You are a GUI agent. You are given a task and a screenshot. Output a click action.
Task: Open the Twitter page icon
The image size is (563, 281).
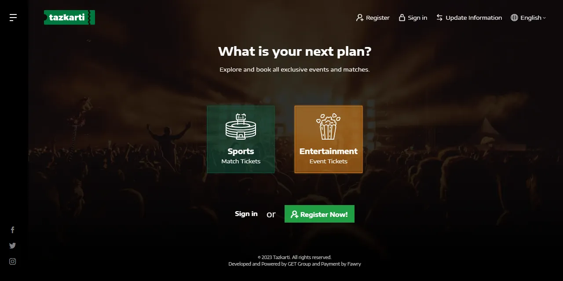(x=12, y=245)
